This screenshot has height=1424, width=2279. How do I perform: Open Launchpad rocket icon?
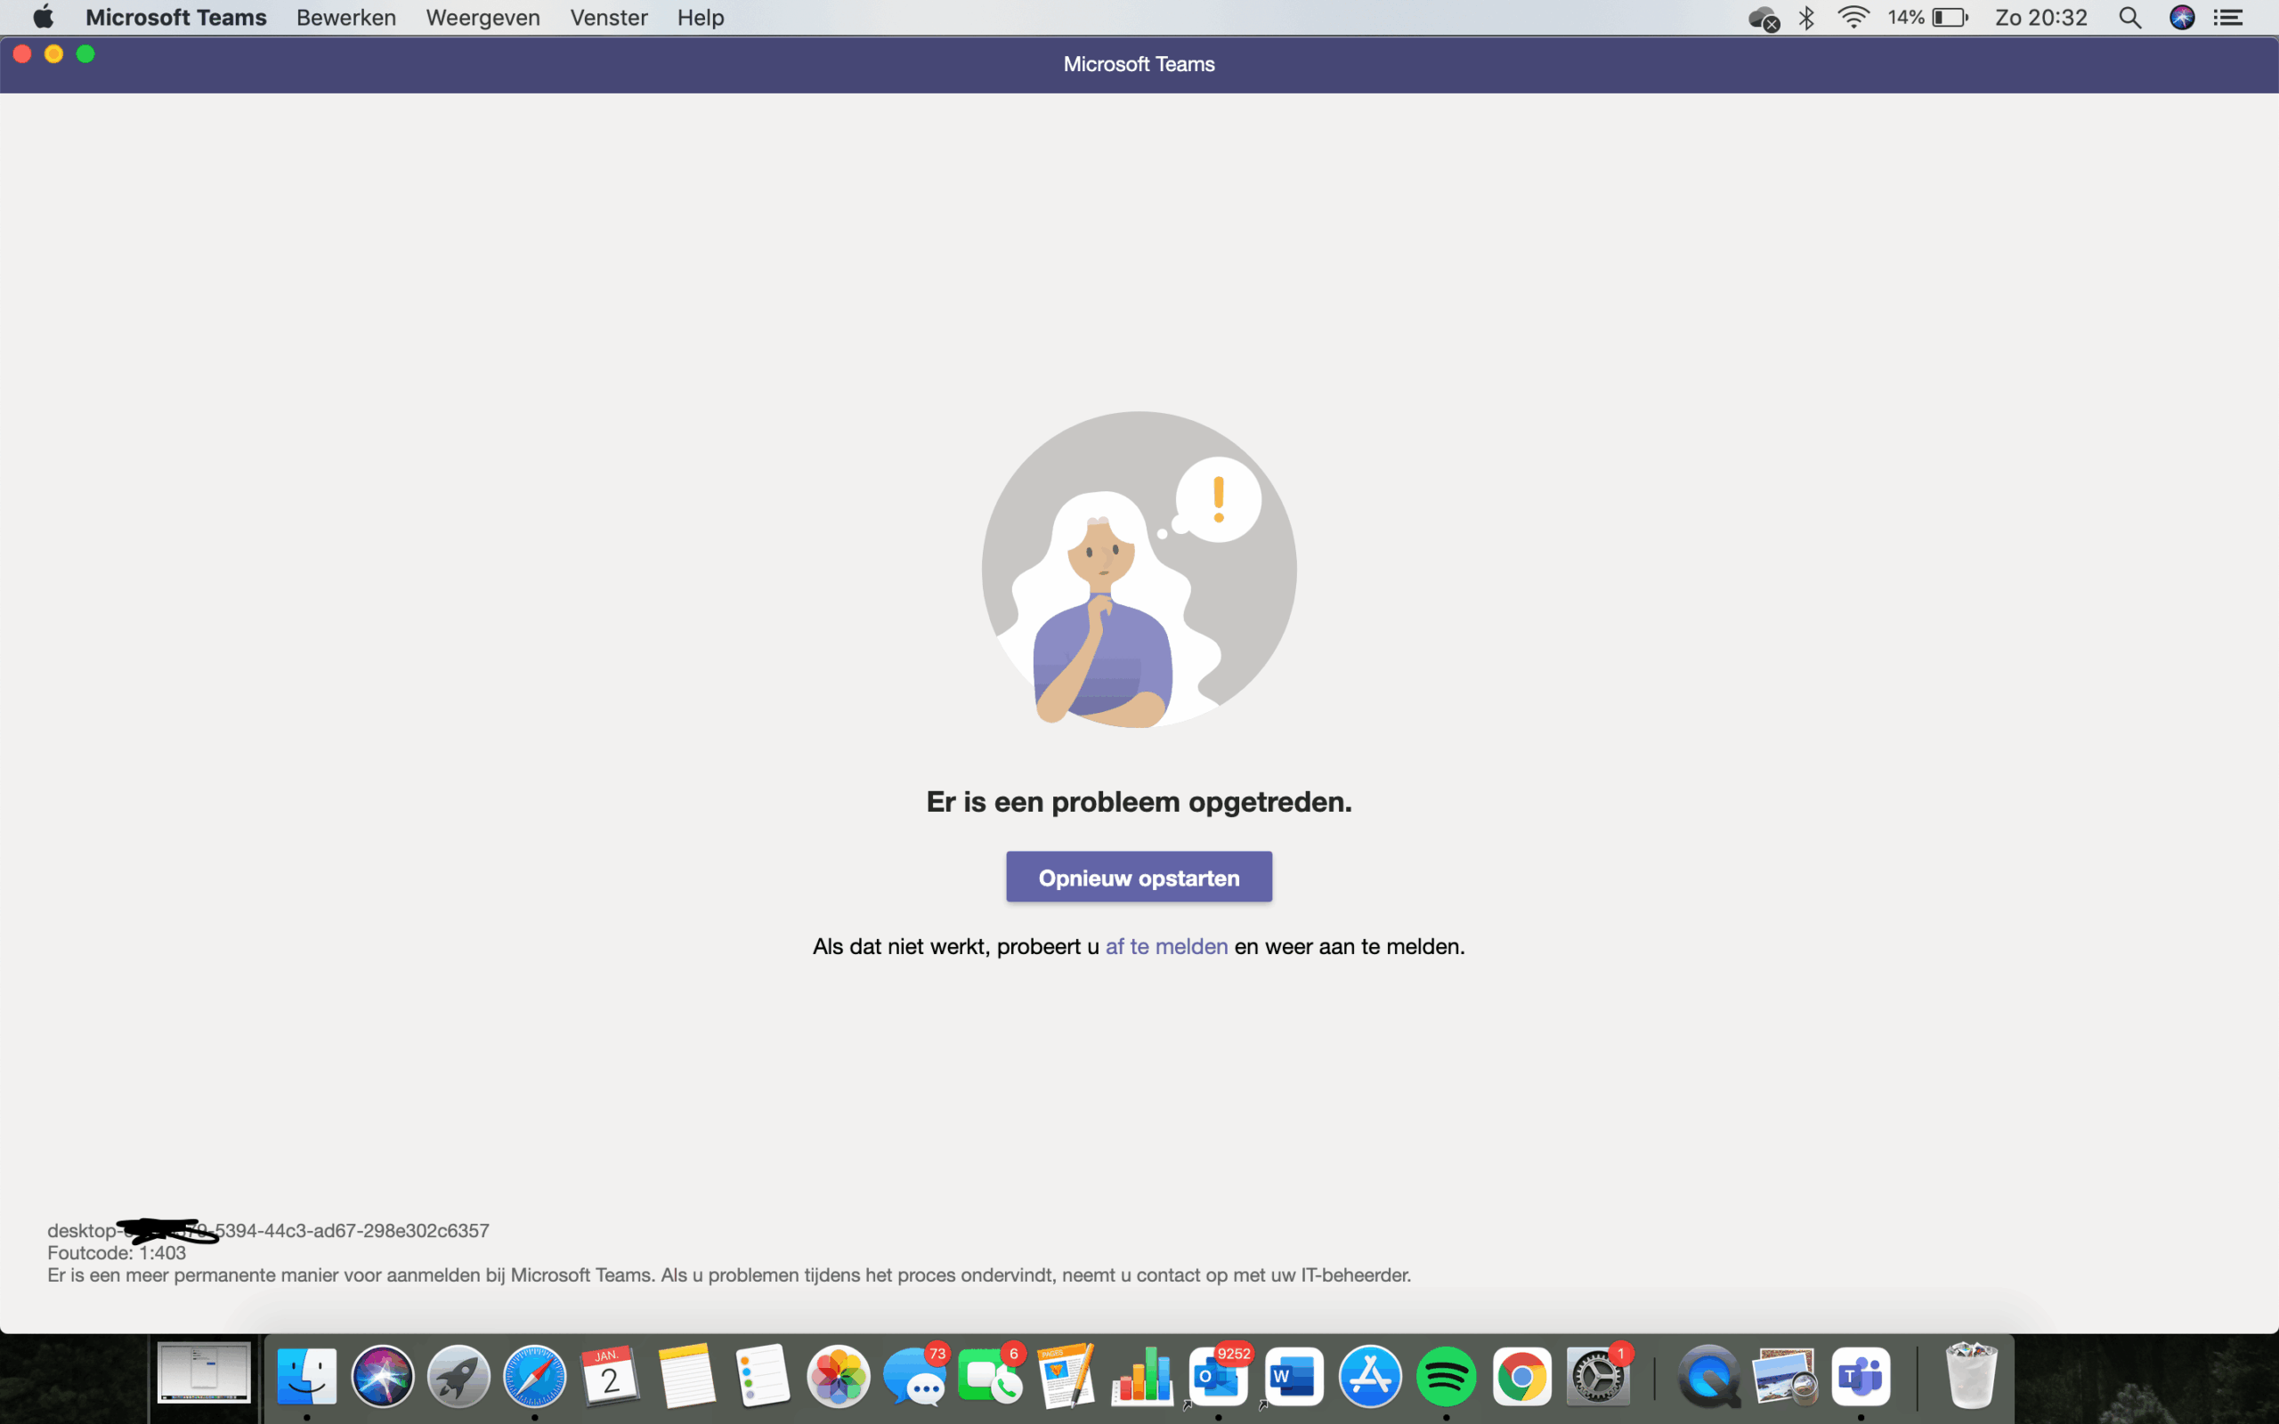click(x=458, y=1376)
